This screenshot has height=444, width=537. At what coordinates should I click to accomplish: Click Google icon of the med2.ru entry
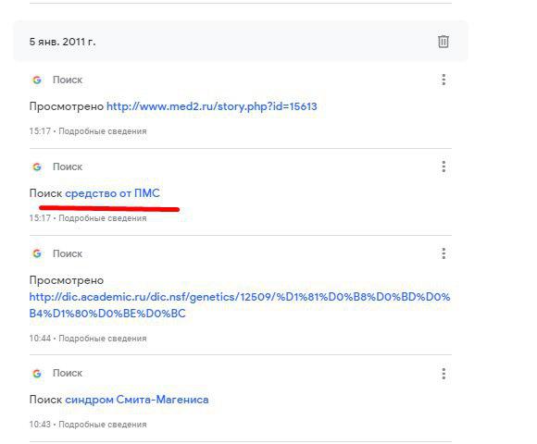[x=37, y=80]
